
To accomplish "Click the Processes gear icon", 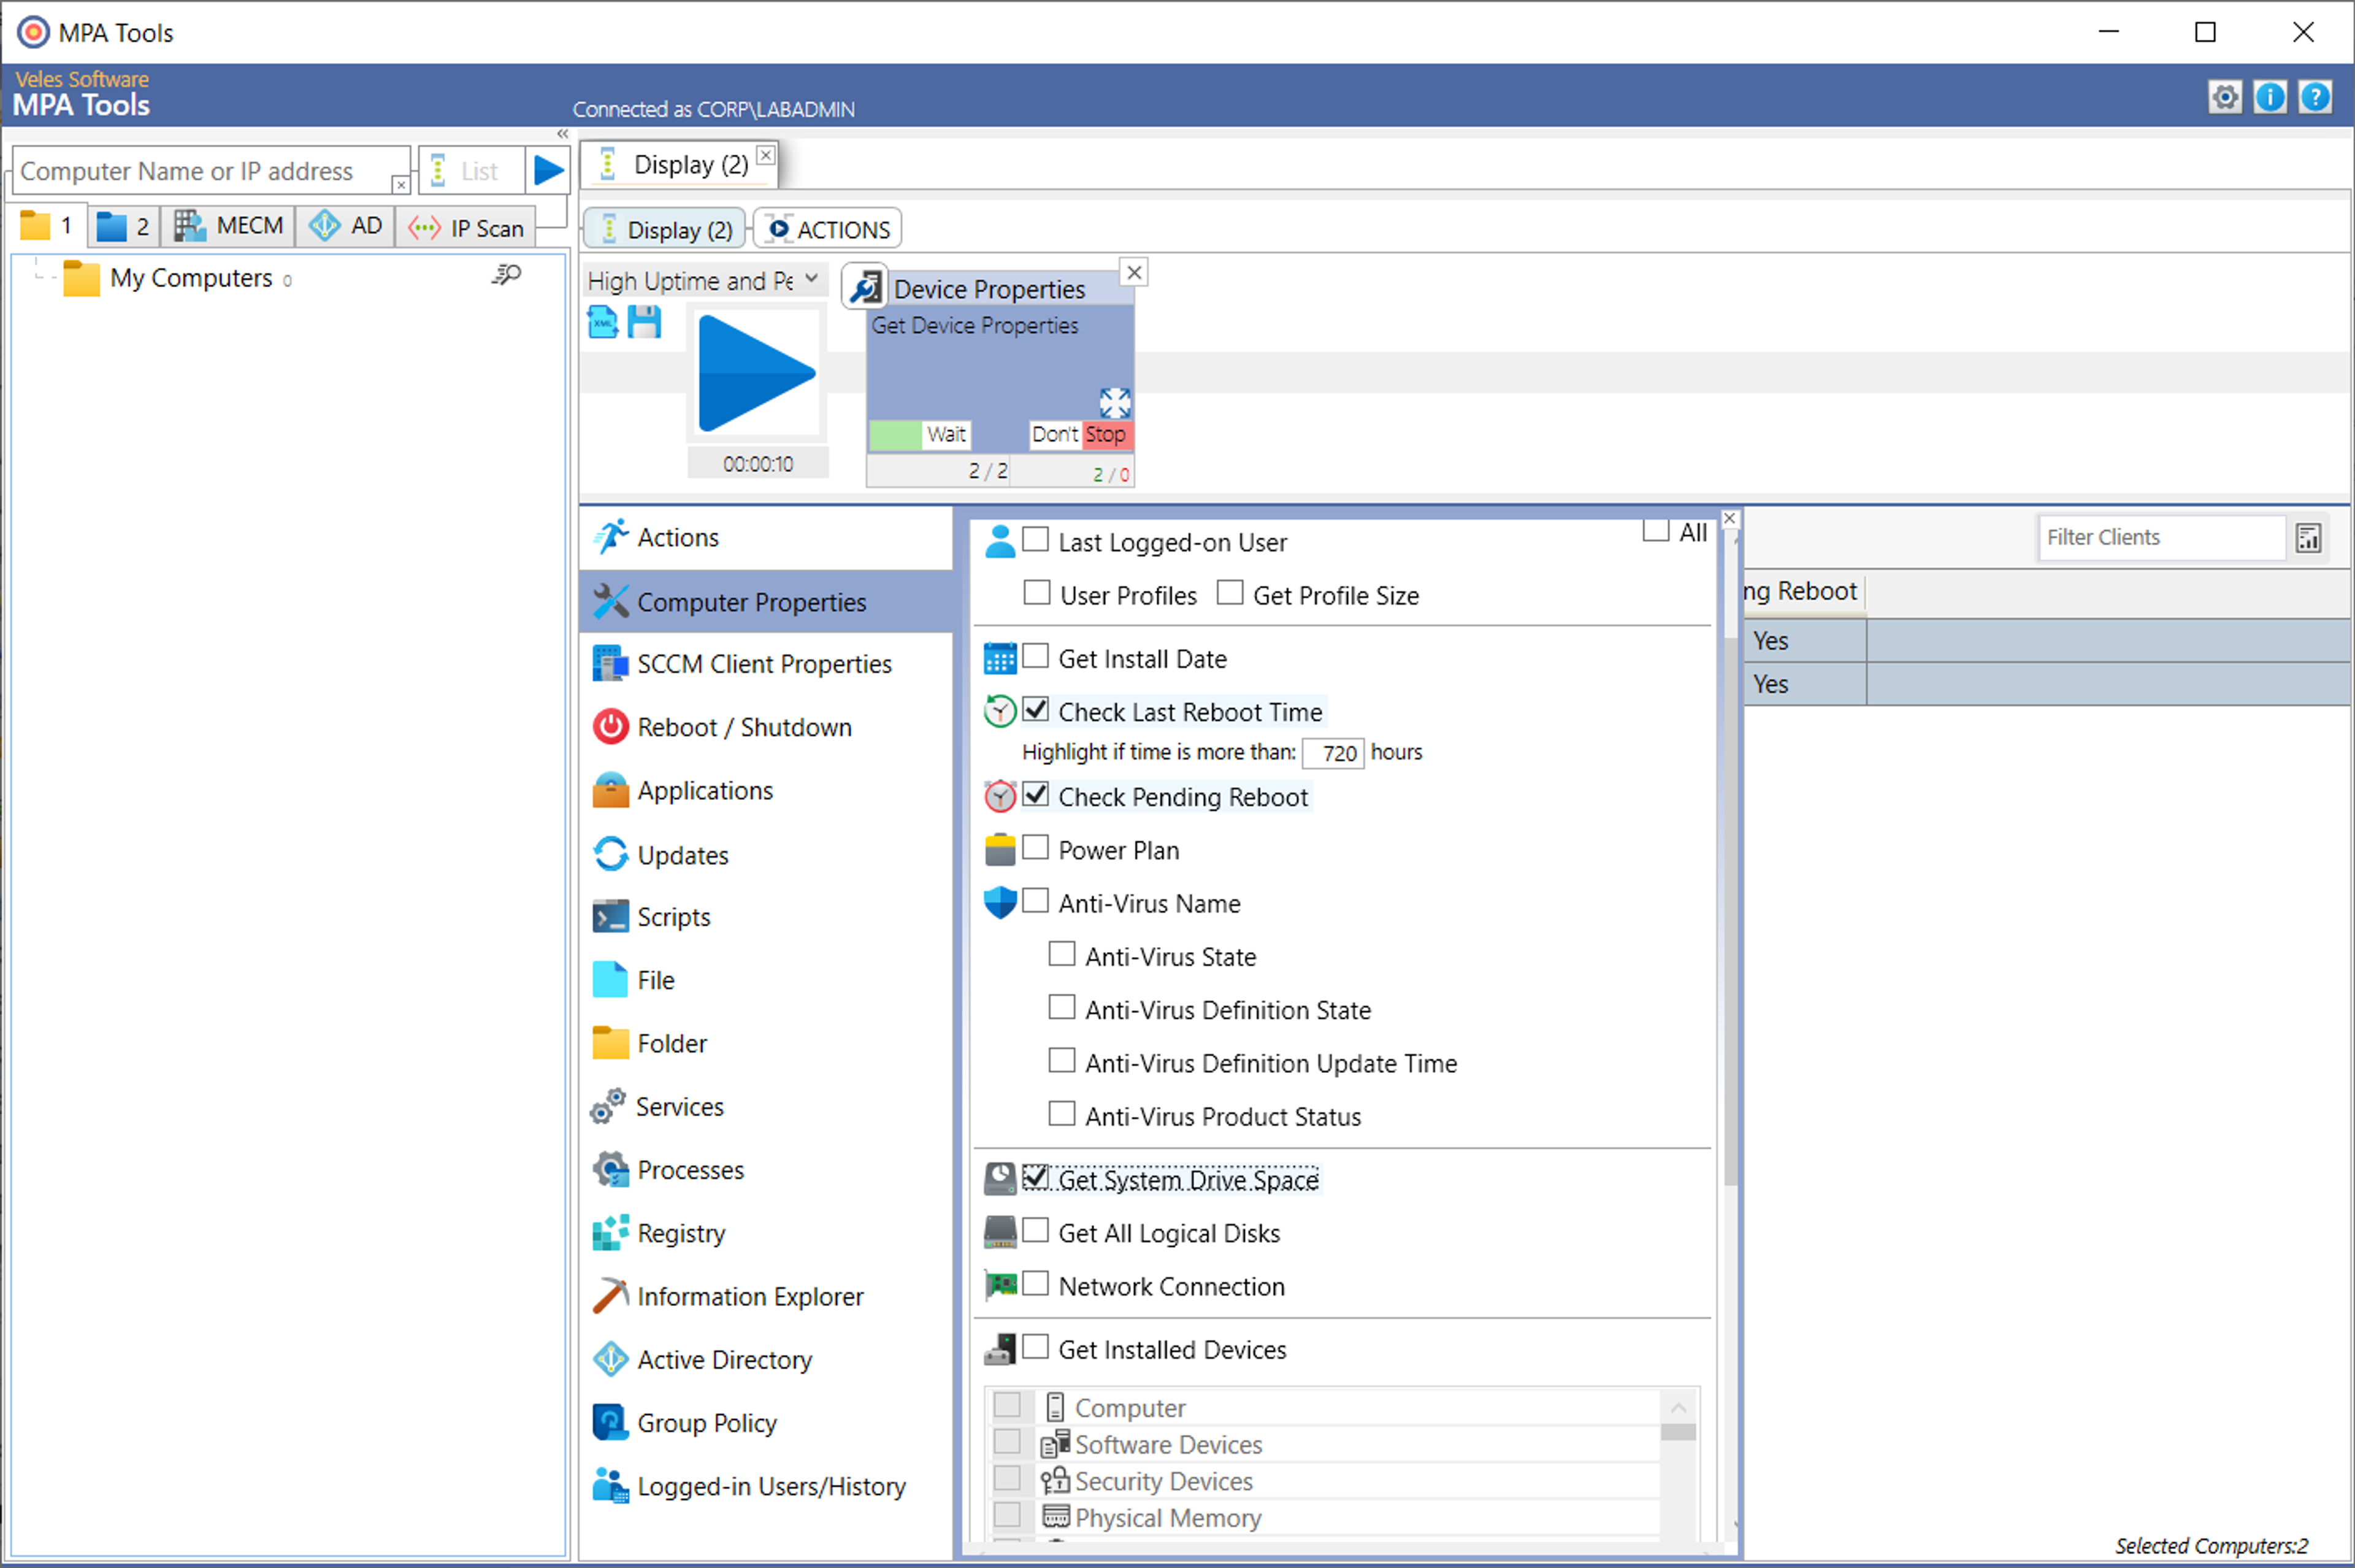I will pos(610,1169).
